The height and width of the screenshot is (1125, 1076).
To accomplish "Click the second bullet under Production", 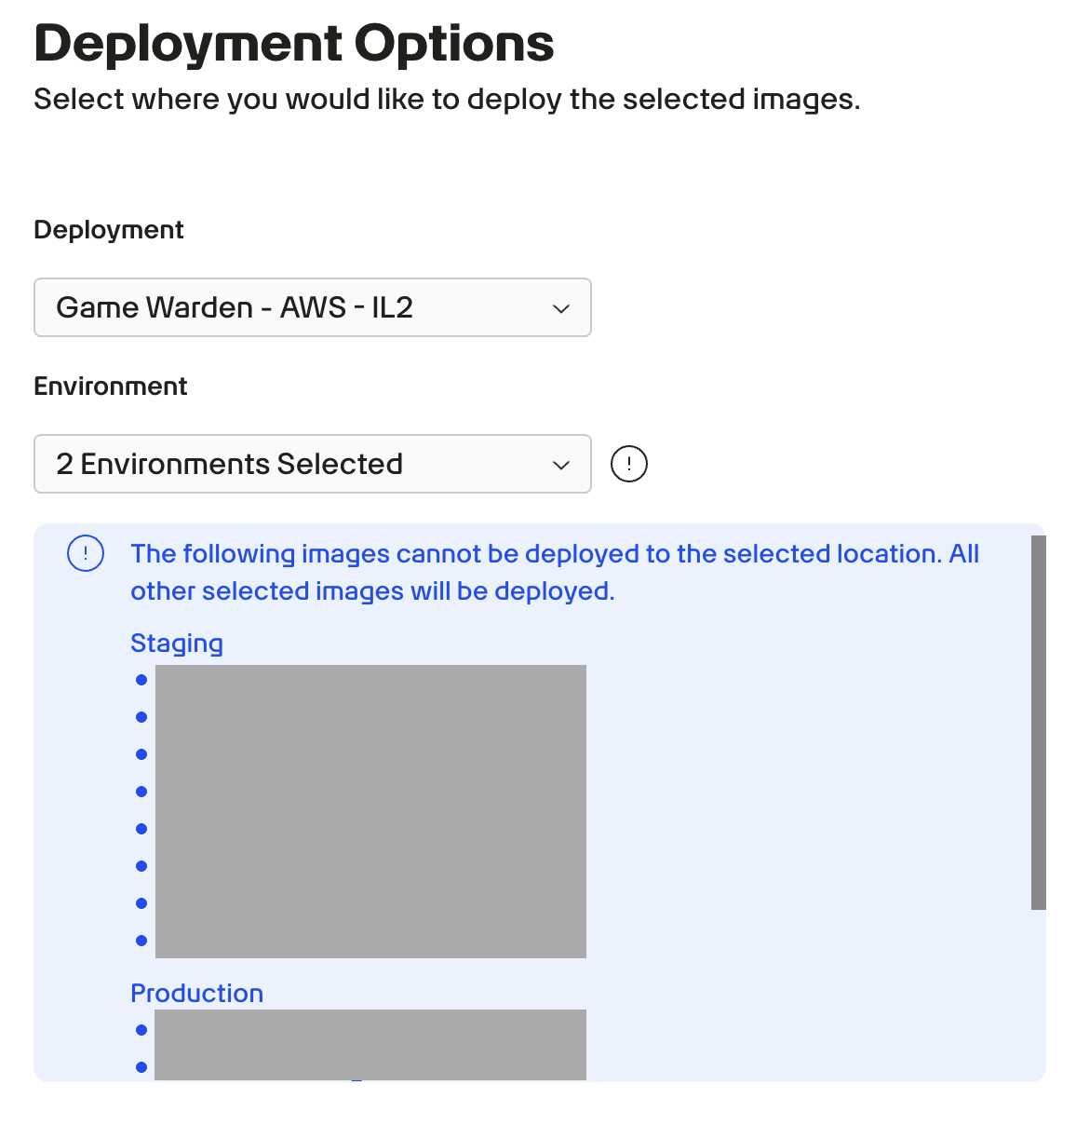I will pos(141,1067).
